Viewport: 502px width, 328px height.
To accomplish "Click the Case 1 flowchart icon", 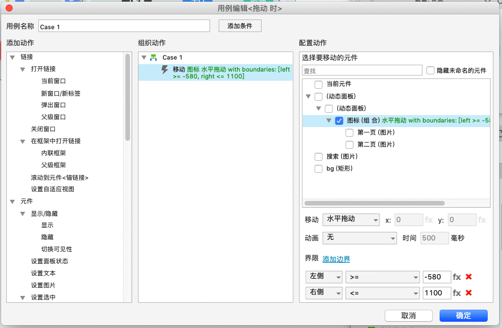I will tap(153, 57).
